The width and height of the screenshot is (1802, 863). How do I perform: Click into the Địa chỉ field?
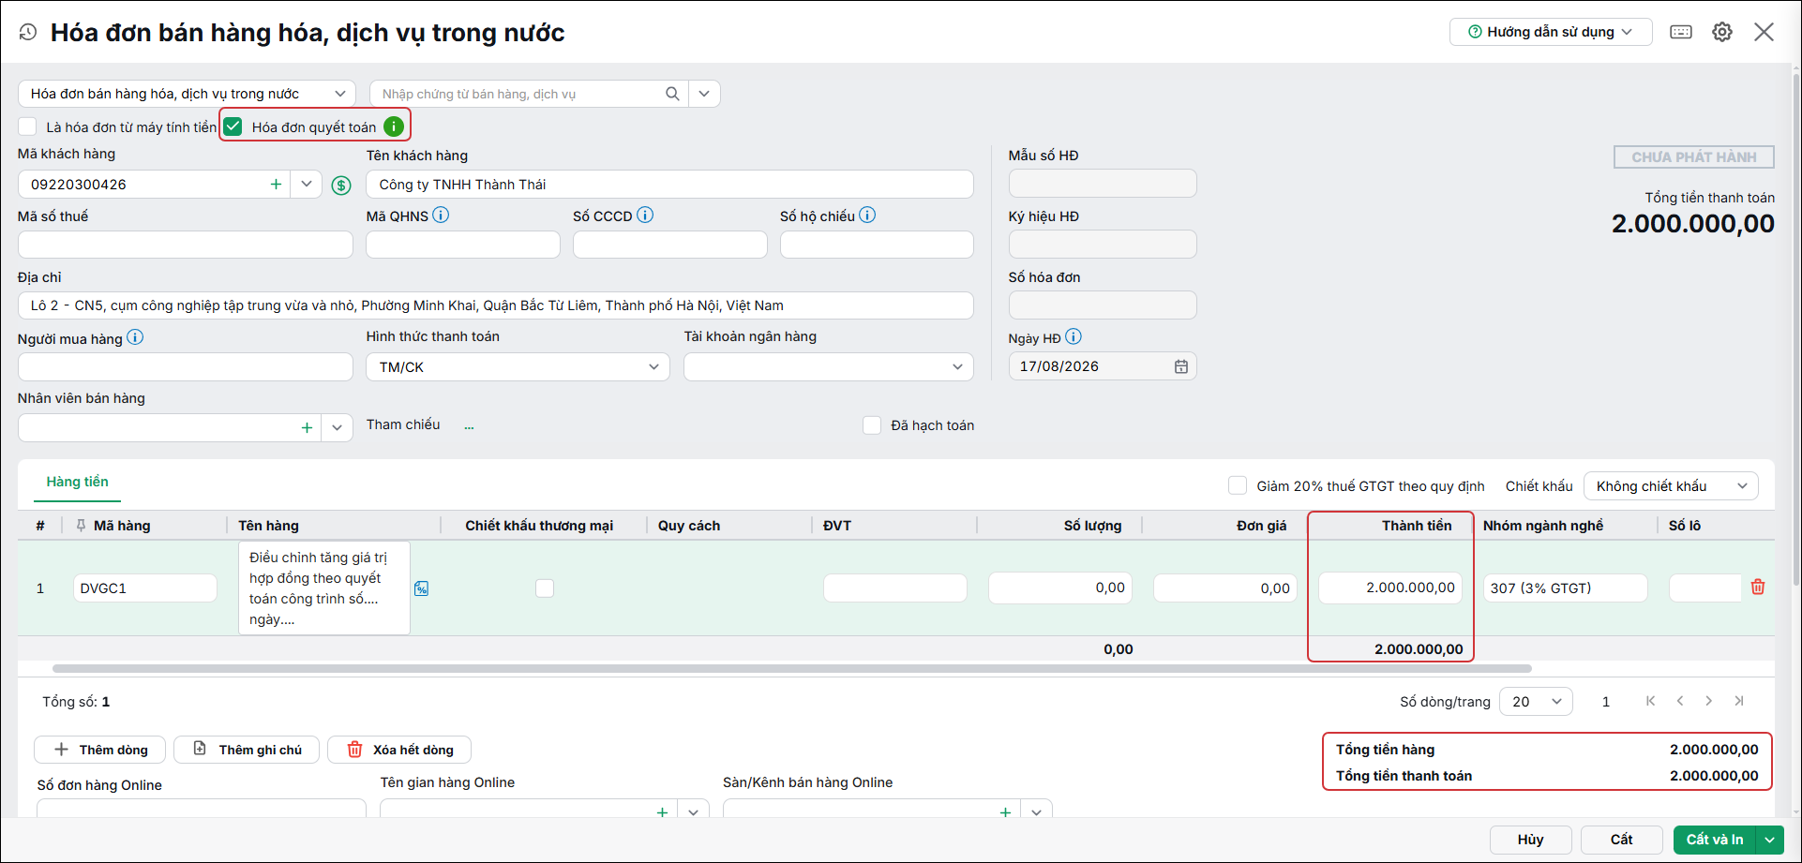[496, 305]
